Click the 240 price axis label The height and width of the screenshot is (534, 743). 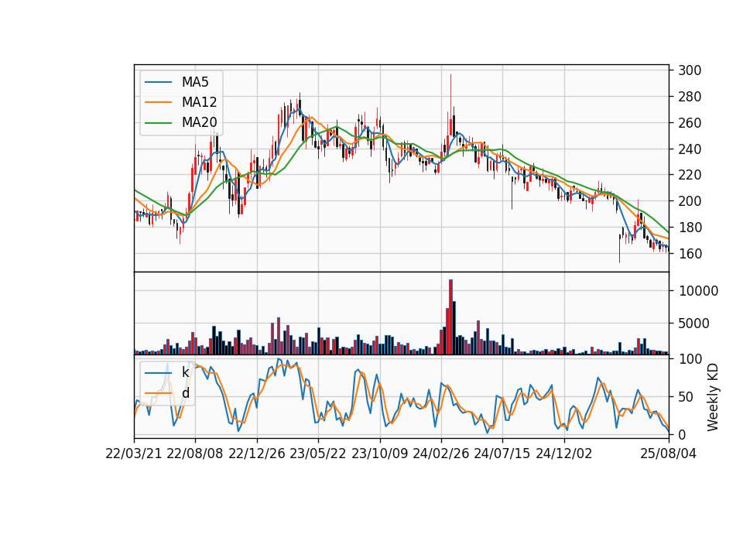690,149
